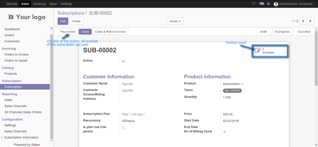Screen dimensions: 318x147
Task: Click the main form vertical scrollbar
Action: [x=316, y=59]
